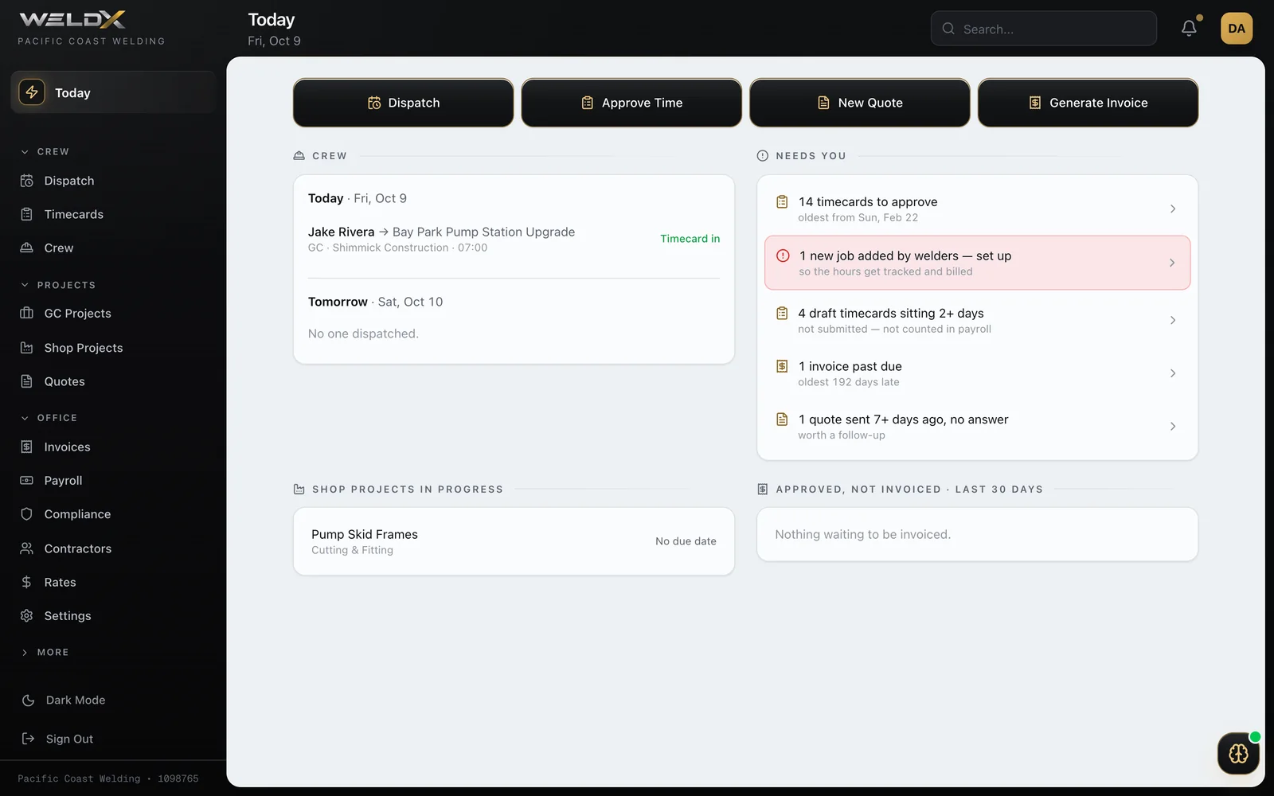
Task: Click the Quotes document icon in sidebar
Action: (x=26, y=381)
